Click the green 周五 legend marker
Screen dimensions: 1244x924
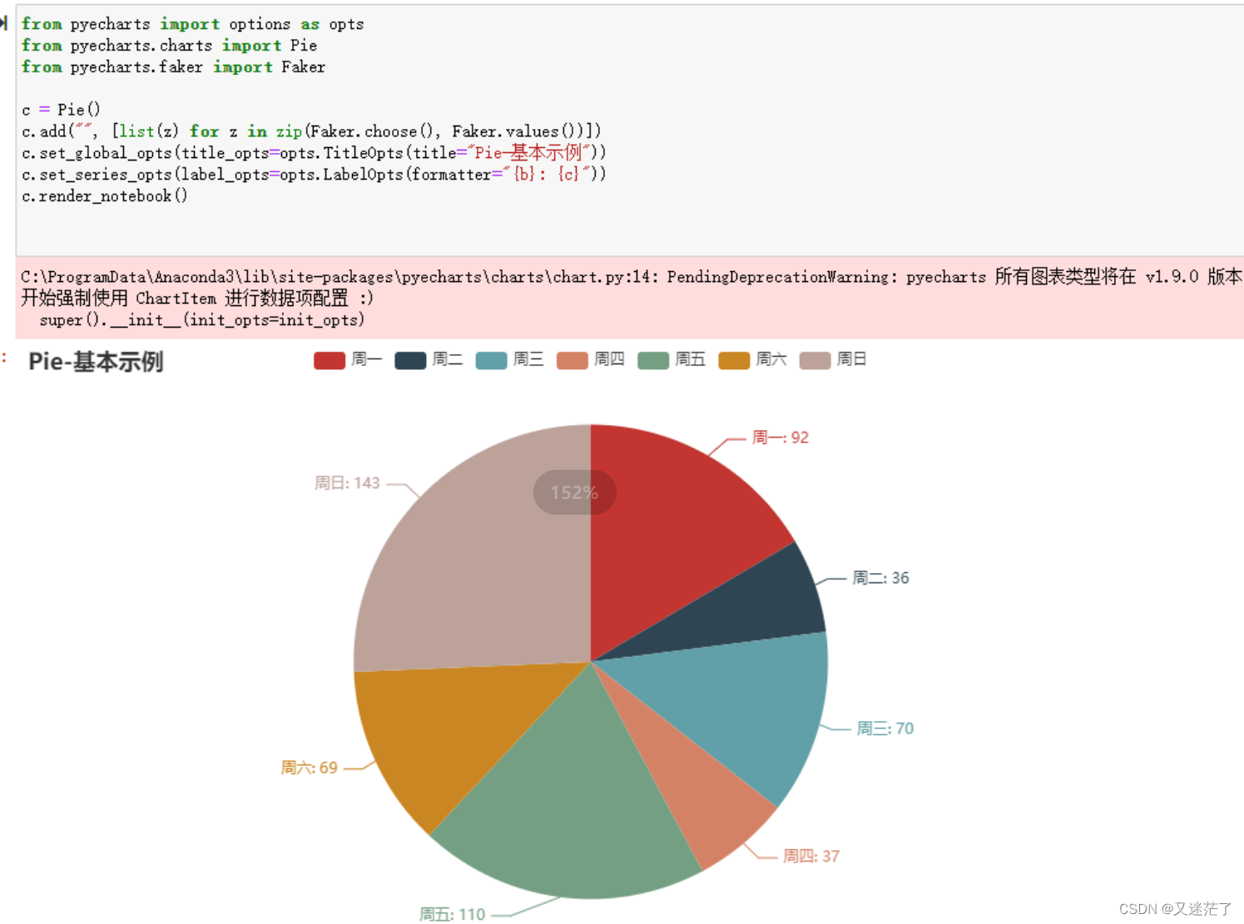pyautogui.click(x=652, y=360)
